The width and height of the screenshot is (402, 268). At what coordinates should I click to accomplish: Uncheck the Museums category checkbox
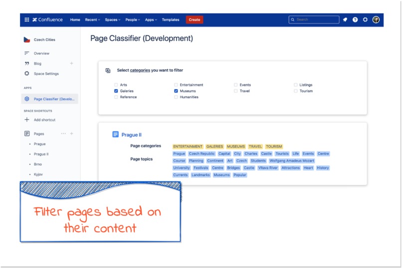point(176,91)
